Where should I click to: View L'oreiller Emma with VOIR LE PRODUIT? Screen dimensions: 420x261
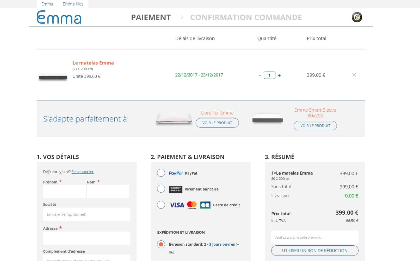tap(217, 123)
